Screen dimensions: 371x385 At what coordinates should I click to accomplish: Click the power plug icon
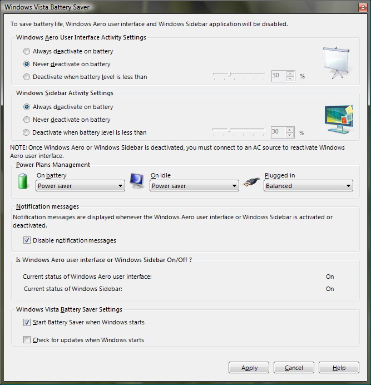point(251,182)
